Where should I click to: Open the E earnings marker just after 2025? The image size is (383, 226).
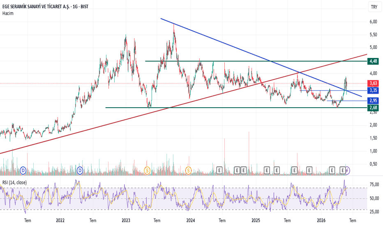pos(267,170)
